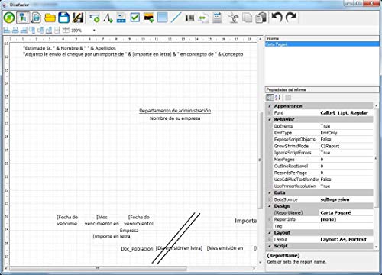Expand the Font property sub-items
Viewport: 382px width, 275px height.
270,113
